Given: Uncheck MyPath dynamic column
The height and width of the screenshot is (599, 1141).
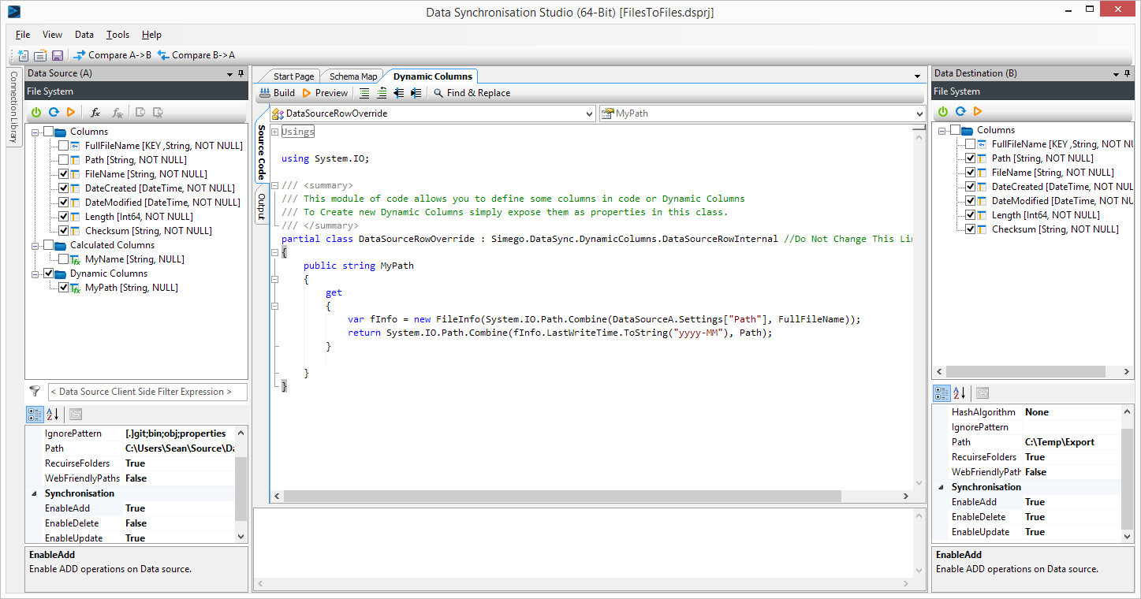Looking at the screenshot, I should tap(64, 288).
